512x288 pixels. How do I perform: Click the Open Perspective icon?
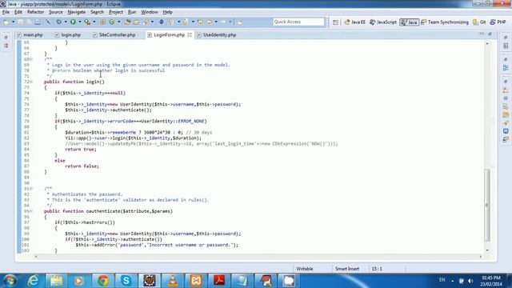pyautogui.click(x=335, y=22)
